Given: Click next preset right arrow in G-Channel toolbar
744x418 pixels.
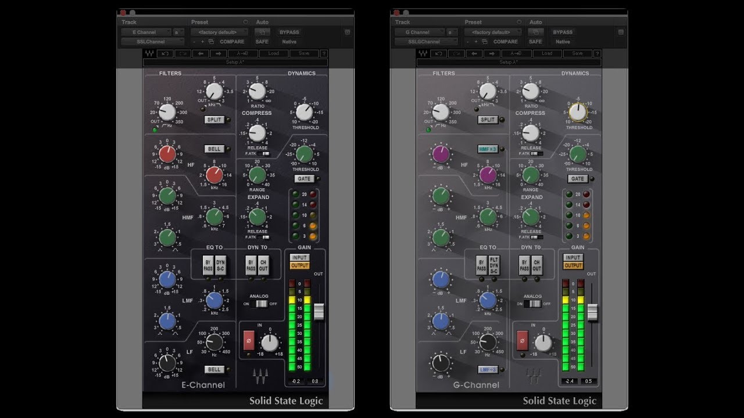Looking at the screenshot, I should (x=492, y=53).
